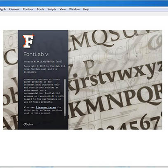Open the Contour menu

28,9
